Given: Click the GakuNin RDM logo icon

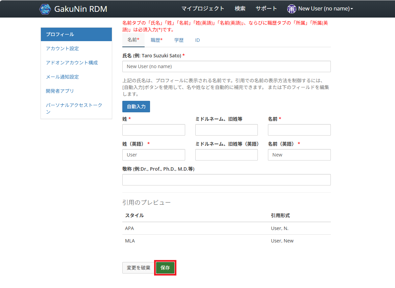Looking at the screenshot, I should tap(45, 9).
